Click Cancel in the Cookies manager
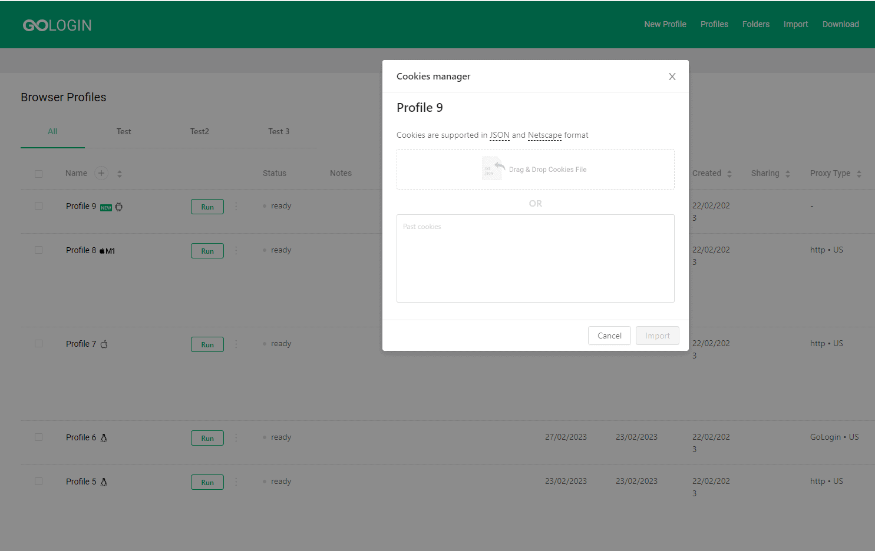Screen dimensions: 875x551 pos(609,336)
